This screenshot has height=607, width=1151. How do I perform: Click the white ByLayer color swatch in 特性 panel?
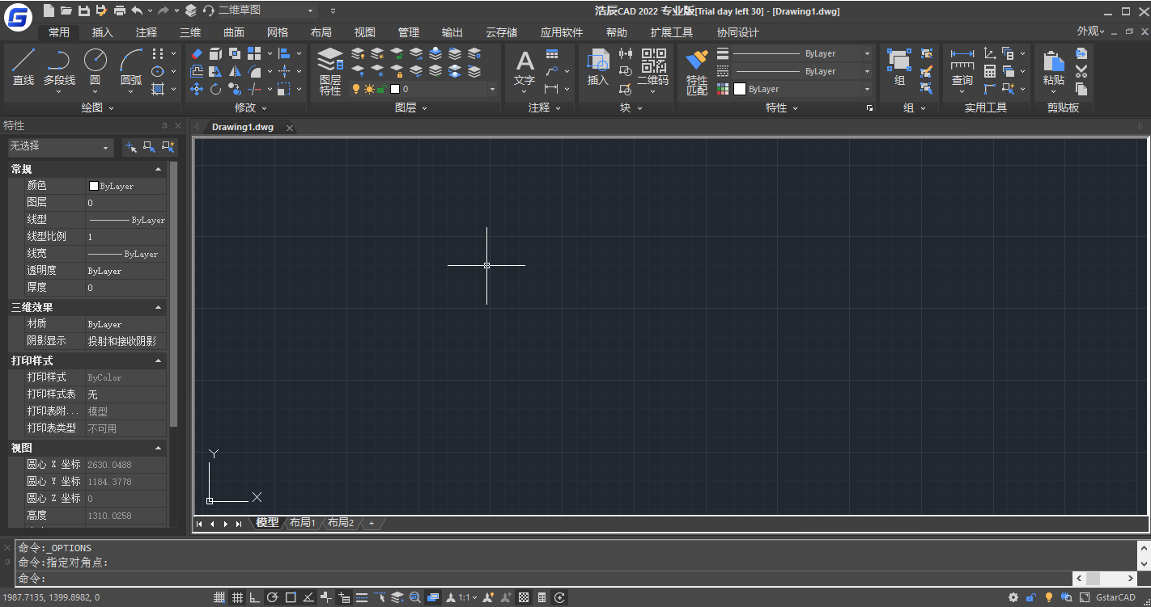click(x=740, y=89)
